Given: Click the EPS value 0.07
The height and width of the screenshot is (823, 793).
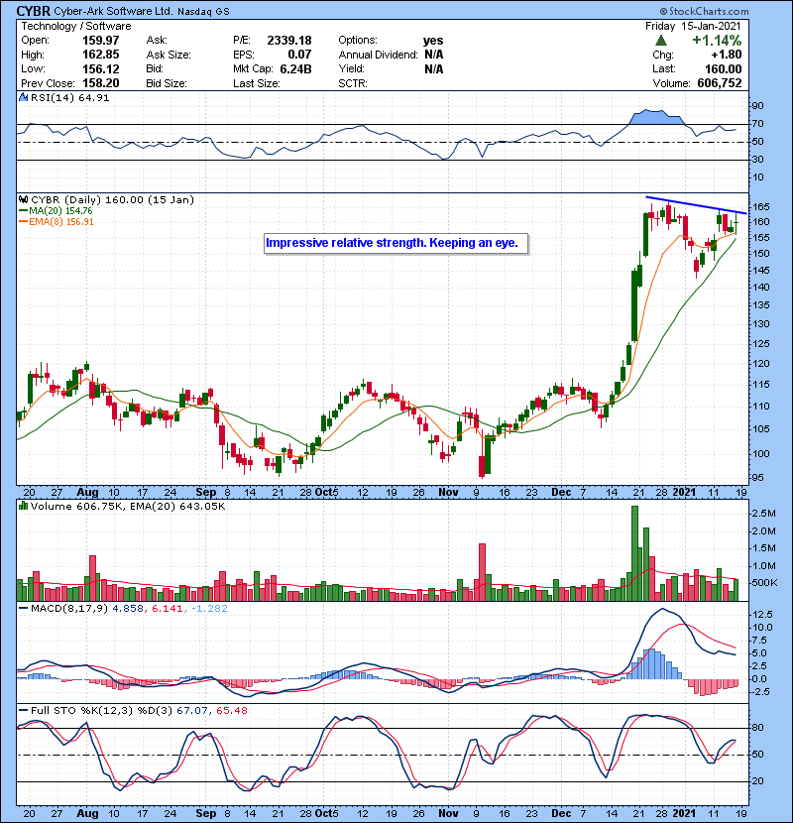Looking at the screenshot, I should click(x=299, y=55).
